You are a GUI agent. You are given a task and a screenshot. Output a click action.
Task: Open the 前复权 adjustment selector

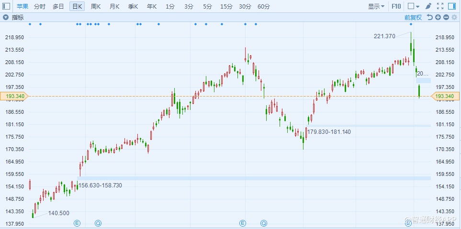point(413,17)
